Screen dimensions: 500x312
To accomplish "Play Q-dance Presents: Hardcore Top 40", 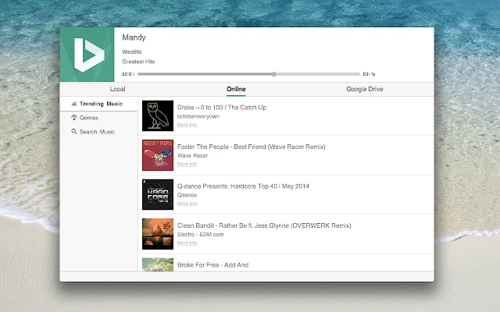I will click(x=243, y=186).
